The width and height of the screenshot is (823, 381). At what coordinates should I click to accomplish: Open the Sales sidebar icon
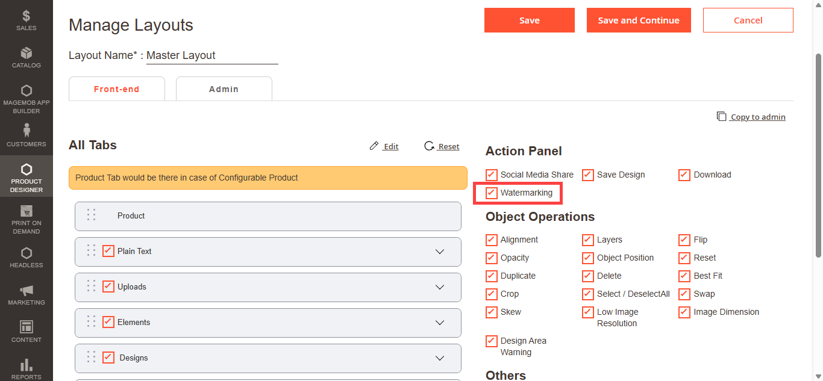(x=26, y=16)
